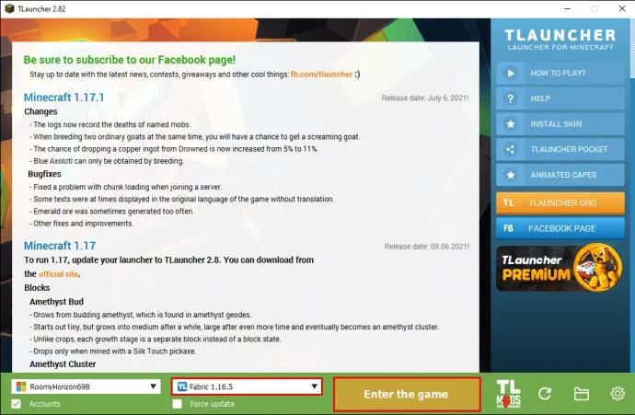Open the TL Mods icon
635x415 pixels.
point(508,394)
